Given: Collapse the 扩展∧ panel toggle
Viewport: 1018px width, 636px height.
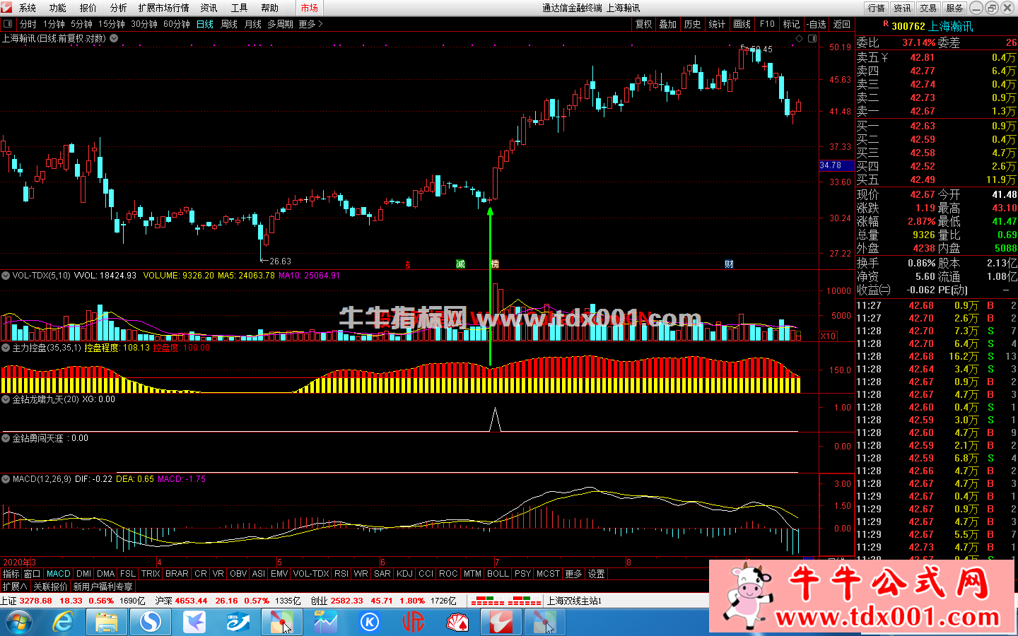Looking at the screenshot, I should [x=15, y=587].
